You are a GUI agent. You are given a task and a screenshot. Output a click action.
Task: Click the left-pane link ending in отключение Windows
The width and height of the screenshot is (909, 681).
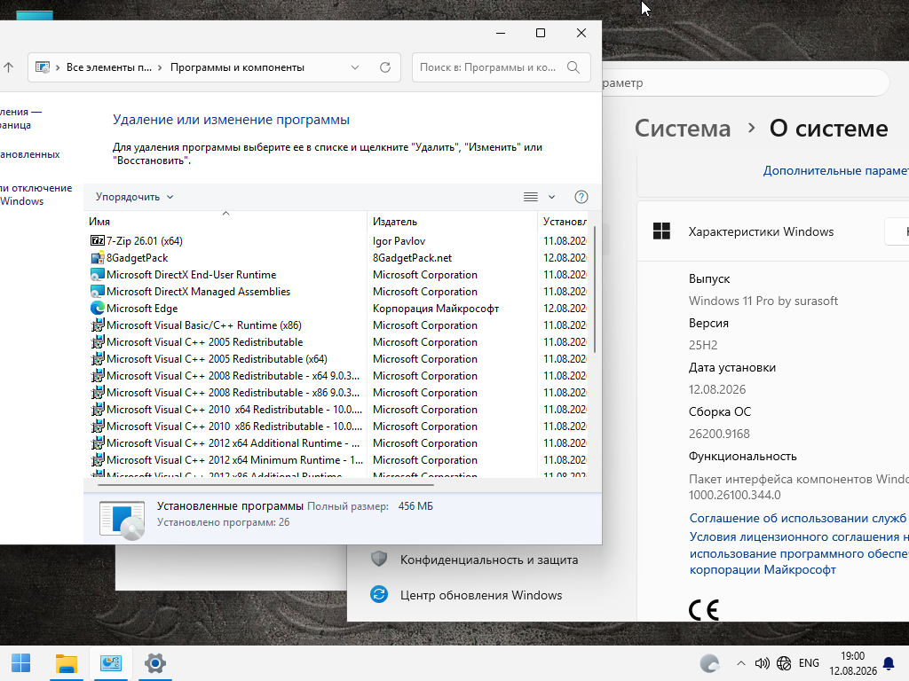pos(36,194)
